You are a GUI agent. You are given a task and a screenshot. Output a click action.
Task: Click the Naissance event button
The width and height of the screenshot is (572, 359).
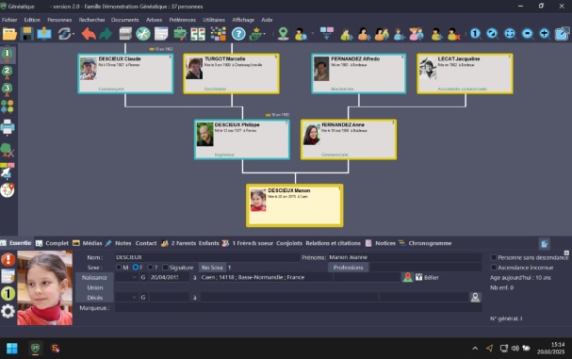point(94,277)
